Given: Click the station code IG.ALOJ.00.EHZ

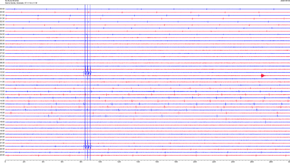Looking at the screenshot, I should (12, 1).
